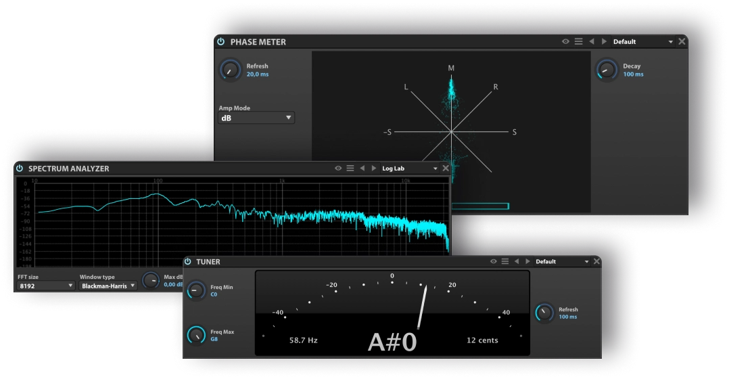Open the Amp Mode dB dropdown
Screen dimensions: 729x379
(256, 118)
